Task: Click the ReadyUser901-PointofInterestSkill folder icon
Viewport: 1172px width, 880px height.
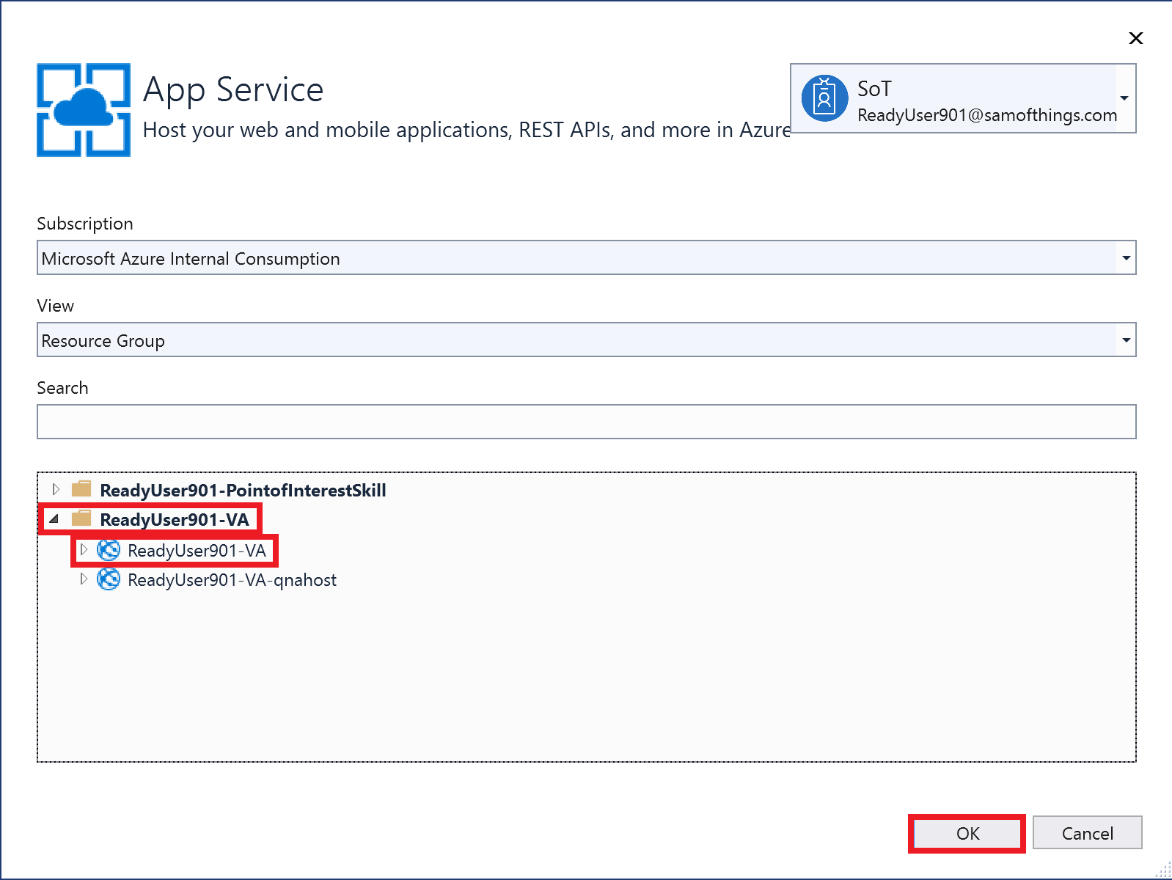Action: pyautogui.click(x=81, y=489)
